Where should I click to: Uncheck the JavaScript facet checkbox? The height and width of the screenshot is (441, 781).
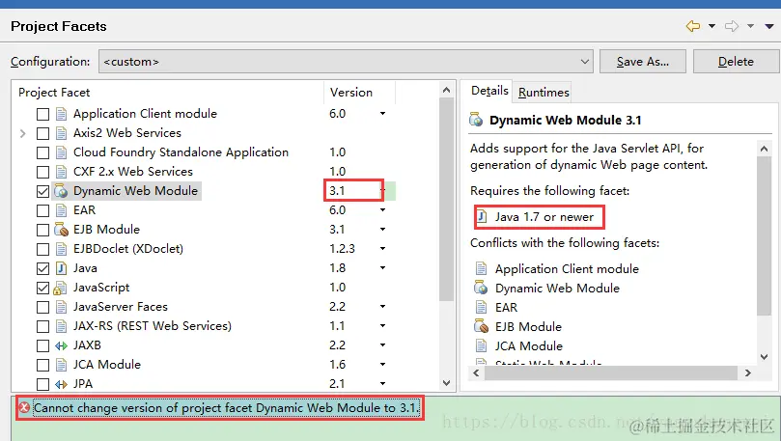(x=42, y=288)
